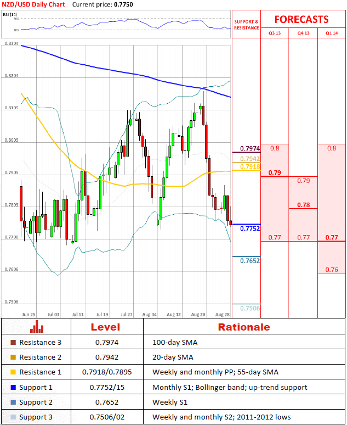Image resolution: width=347 pixels, height=425 pixels.
Task: Click the 0.8005 price axis label
Action: point(12,140)
